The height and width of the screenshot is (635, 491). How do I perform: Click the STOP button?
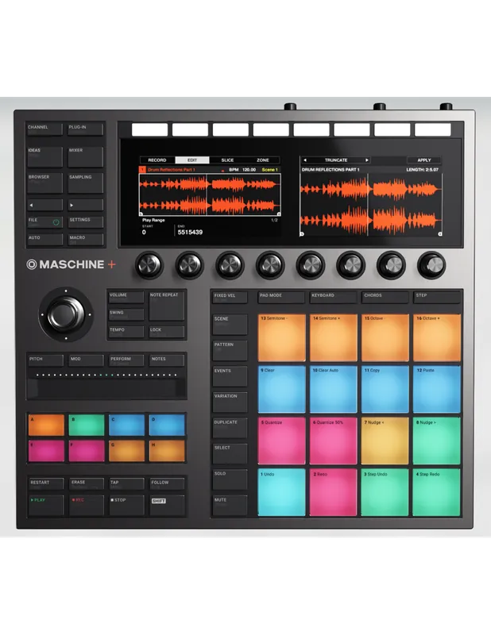coord(126,505)
